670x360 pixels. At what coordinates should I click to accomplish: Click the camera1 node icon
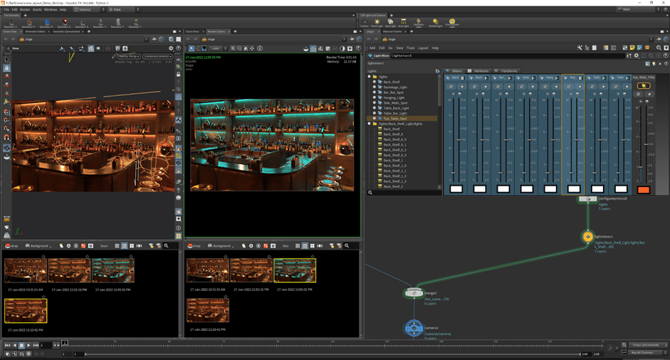tap(414, 328)
